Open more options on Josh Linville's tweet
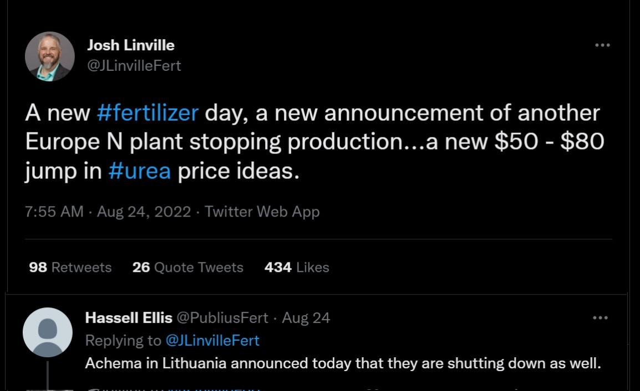The width and height of the screenshot is (640, 391). pyautogui.click(x=602, y=45)
